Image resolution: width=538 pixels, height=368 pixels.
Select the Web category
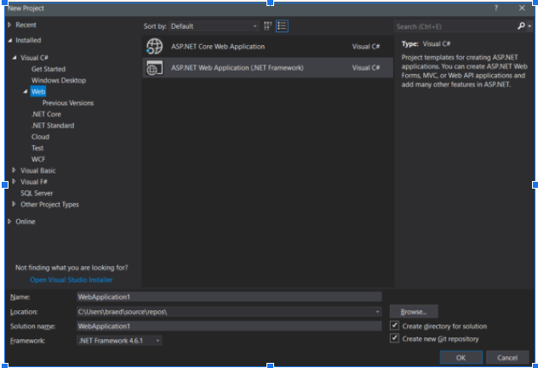(x=38, y=92)
